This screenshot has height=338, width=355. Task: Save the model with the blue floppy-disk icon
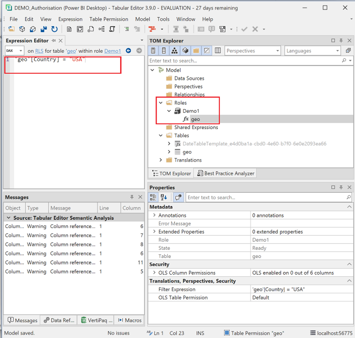click(44, 29)
